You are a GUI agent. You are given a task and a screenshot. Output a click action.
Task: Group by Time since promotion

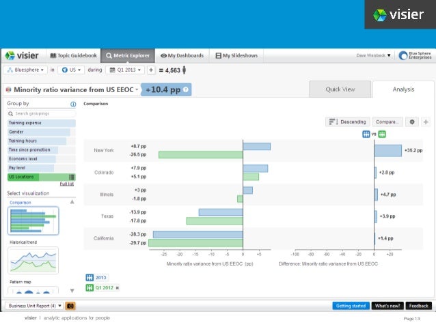click(x=42, y=150)
